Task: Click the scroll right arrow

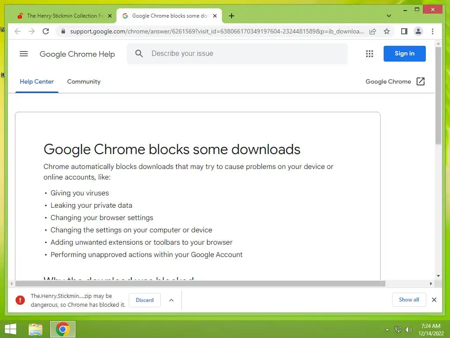Action: [x=431, y=284]
